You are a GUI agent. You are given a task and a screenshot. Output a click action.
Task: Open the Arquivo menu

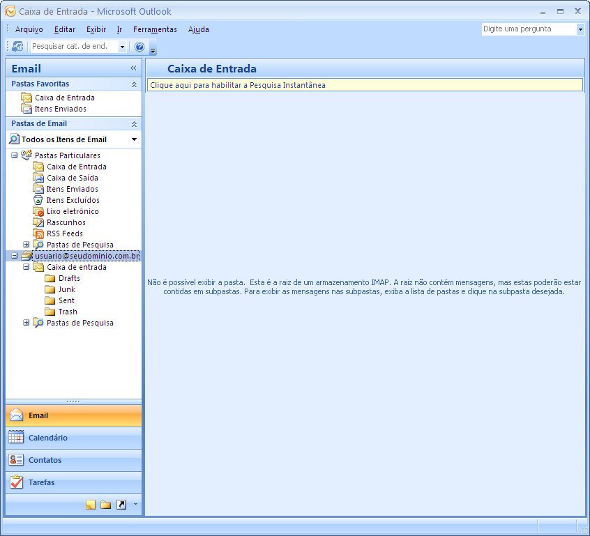pyautogui.click(x=29, y=29)
